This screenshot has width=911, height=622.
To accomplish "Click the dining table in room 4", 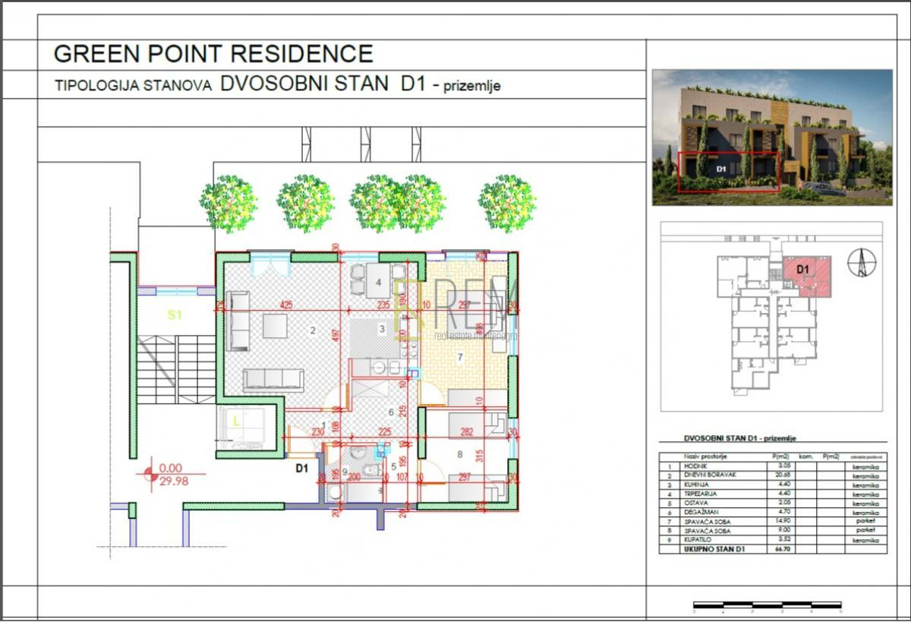I will click(378, 281).
